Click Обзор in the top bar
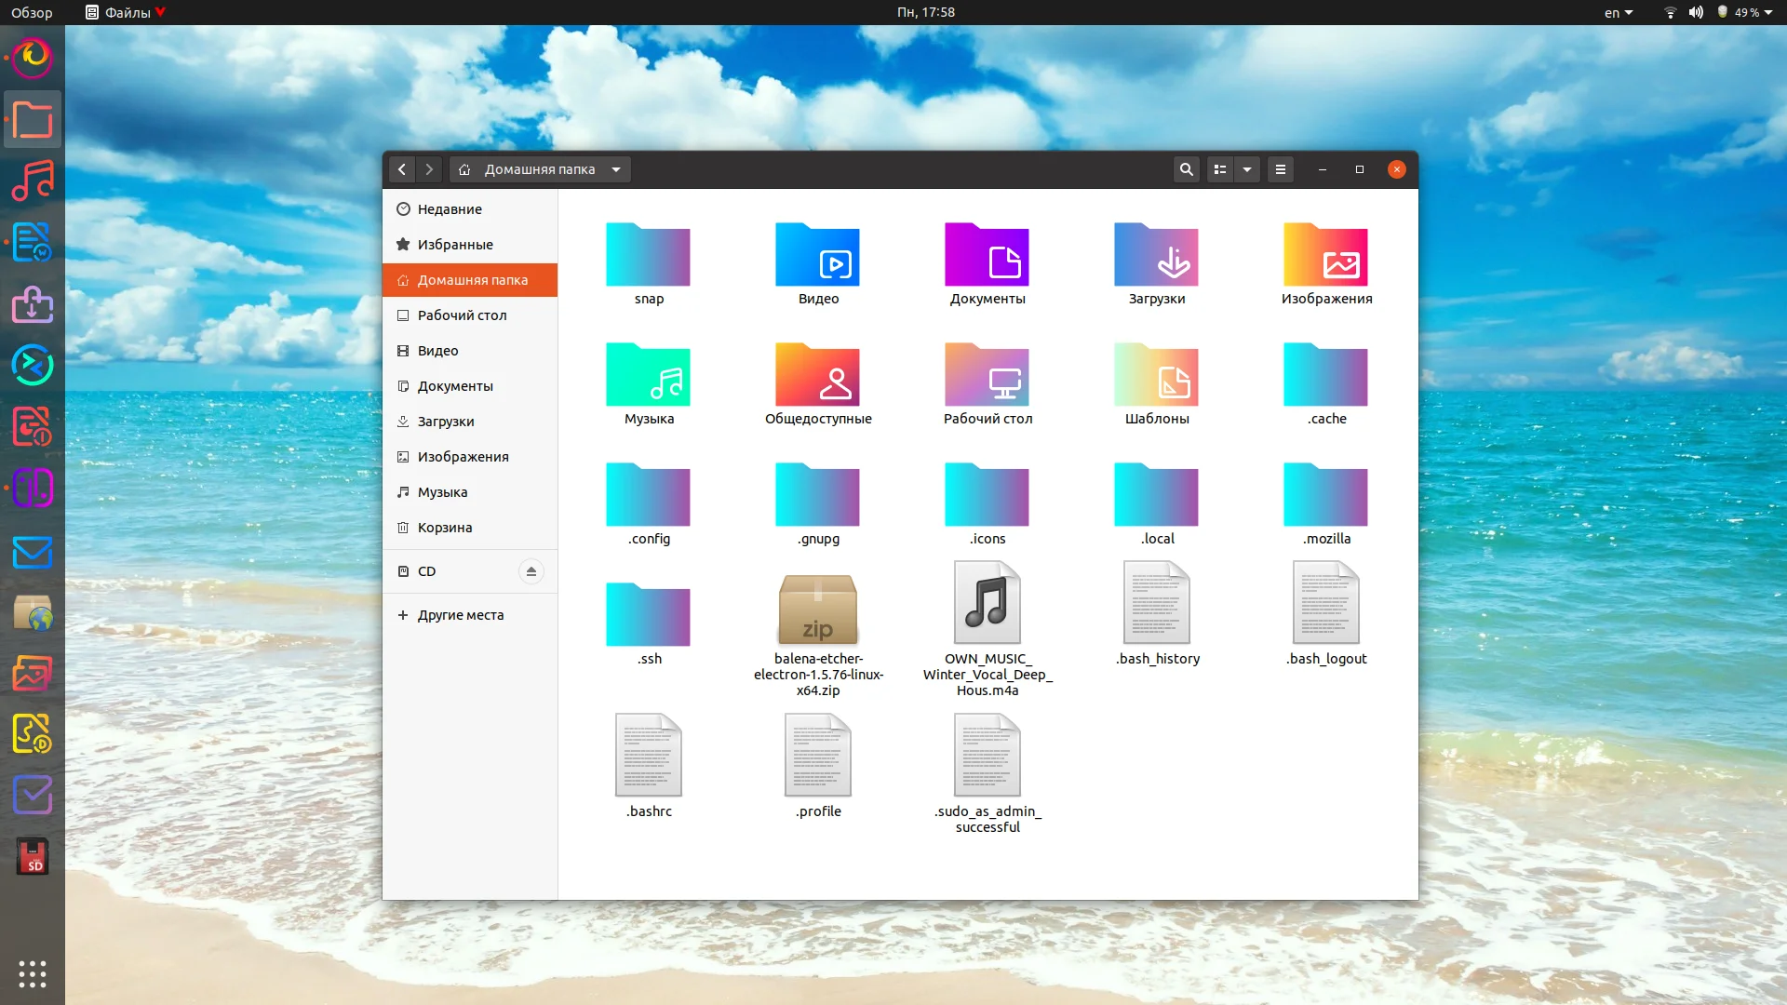The image size is (1787, 1005). pos(32,12)
